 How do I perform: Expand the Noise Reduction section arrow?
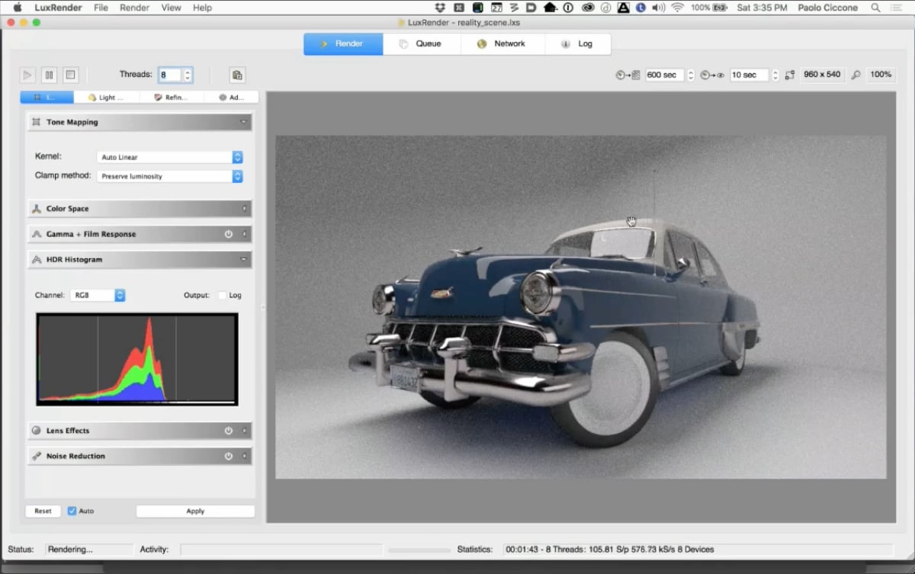(x=244, y=456)
